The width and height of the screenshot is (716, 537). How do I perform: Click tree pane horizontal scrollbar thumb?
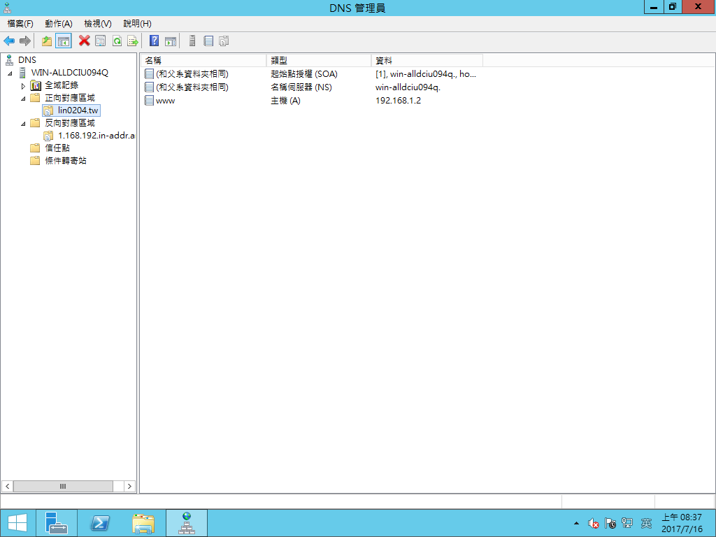coord(63,487)
